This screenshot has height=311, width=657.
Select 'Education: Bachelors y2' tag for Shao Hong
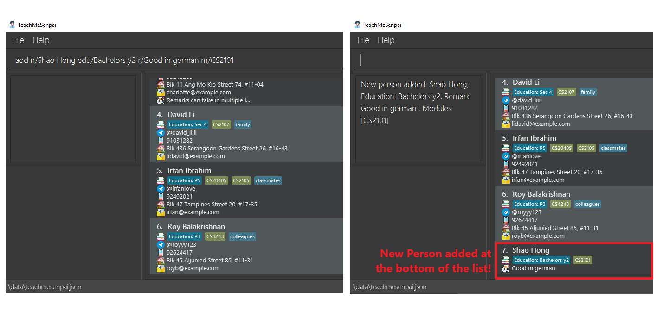coord(541,260)
